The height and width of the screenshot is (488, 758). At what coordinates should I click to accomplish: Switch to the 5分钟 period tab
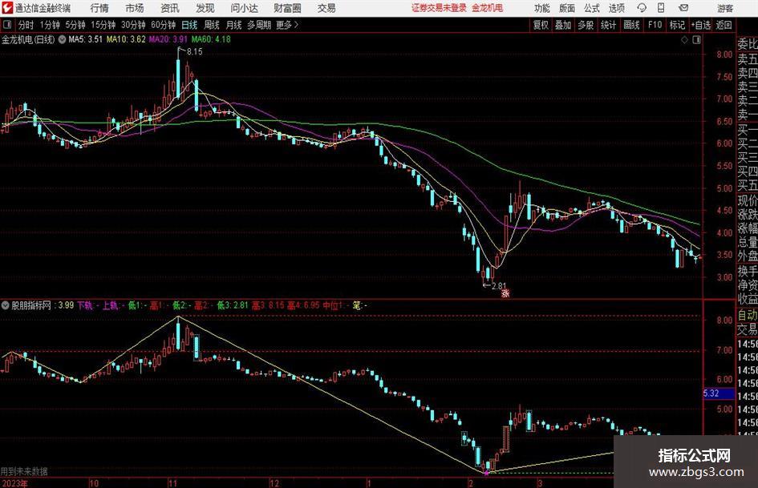(75, 25)
